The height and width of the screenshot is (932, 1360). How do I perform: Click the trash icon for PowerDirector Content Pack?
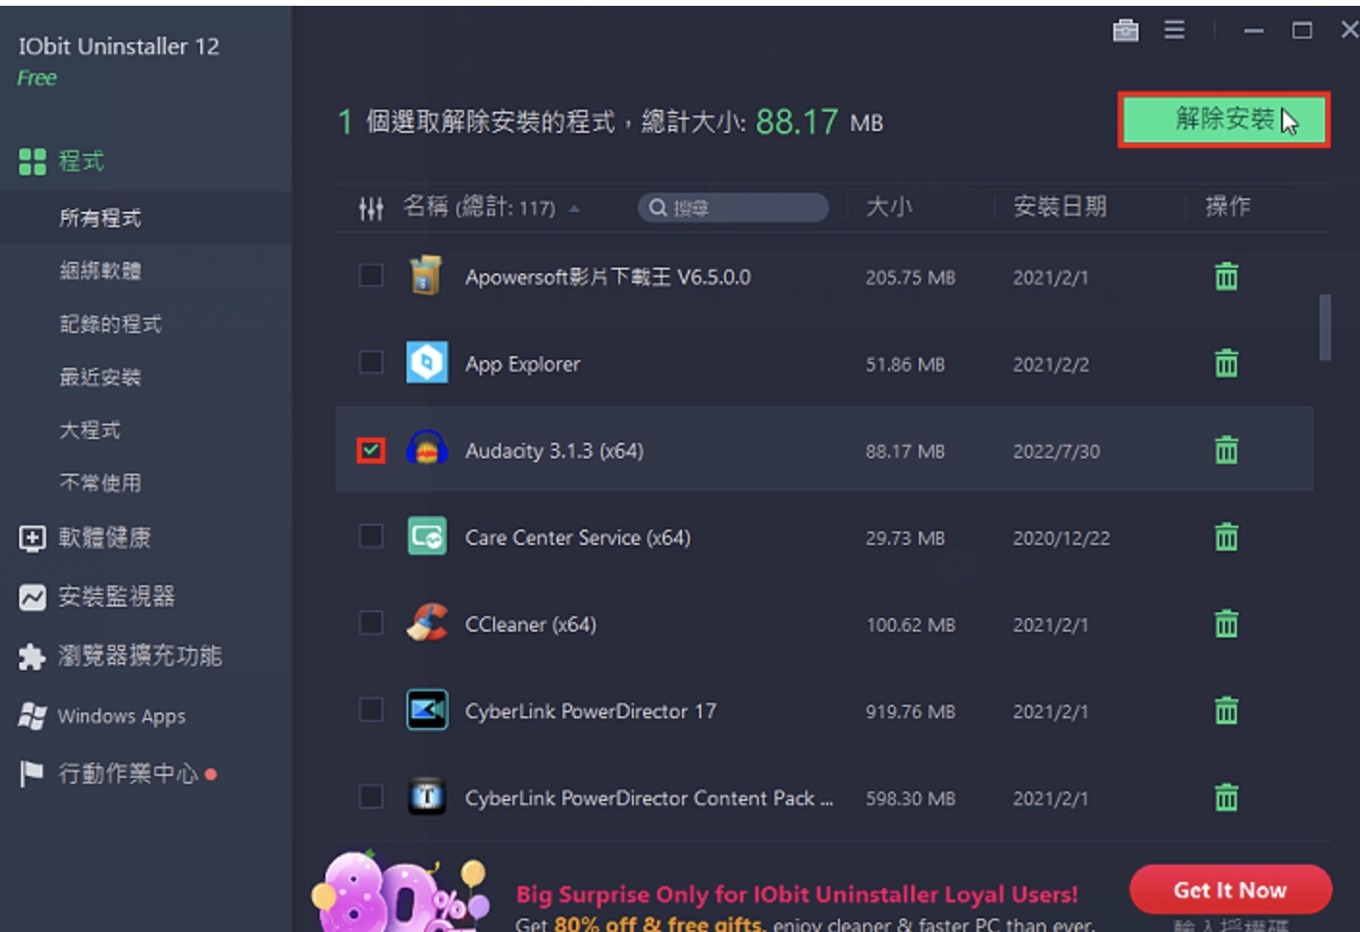click(x=1226, y=797)
